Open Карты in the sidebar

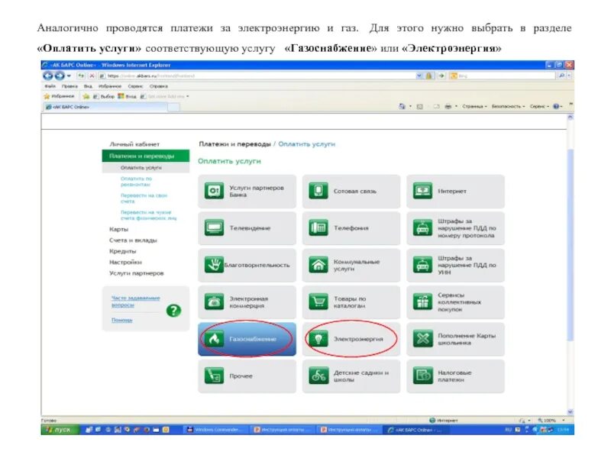tap(119, 230)
